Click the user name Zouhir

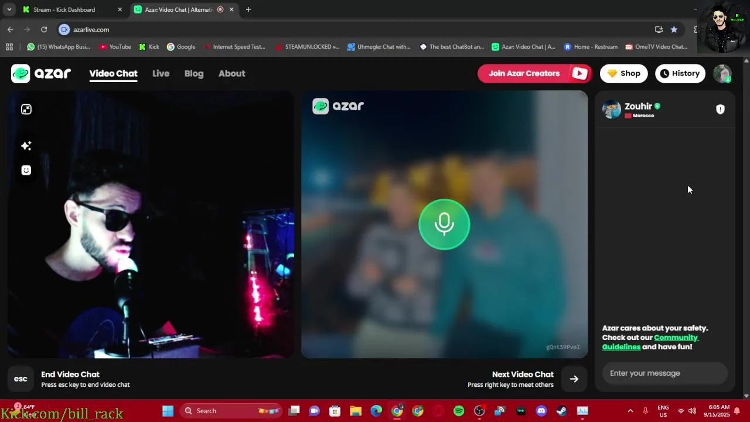click(638, 106)
